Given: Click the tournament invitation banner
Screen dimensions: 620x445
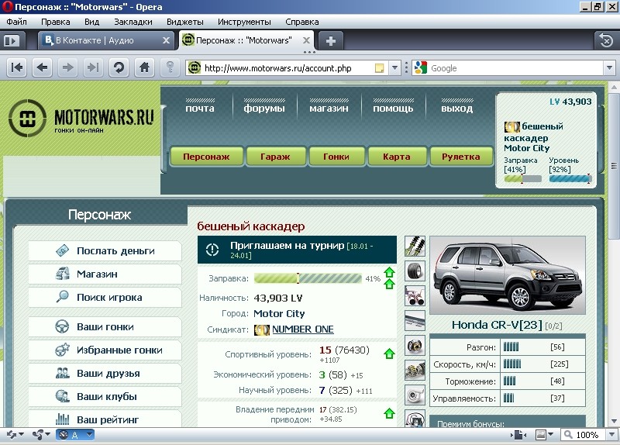Looking at the screenshot, I should coord(297,250).
